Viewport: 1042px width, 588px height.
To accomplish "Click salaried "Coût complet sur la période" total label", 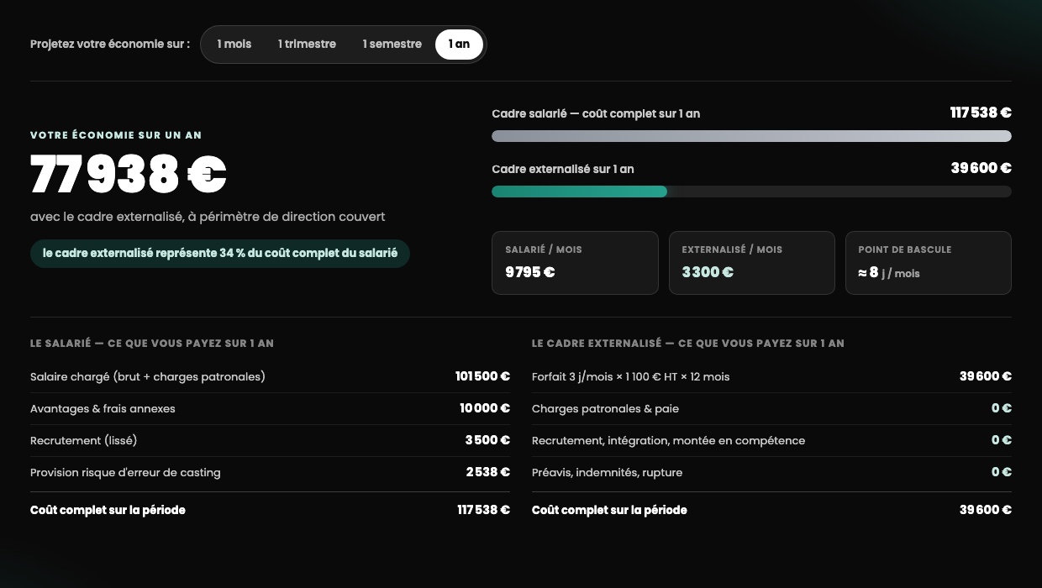I will coord(108,510).
